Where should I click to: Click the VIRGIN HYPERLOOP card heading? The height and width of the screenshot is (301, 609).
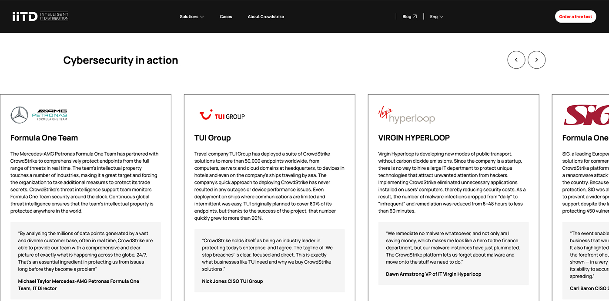pyautogui.click(x=414, y=138)
